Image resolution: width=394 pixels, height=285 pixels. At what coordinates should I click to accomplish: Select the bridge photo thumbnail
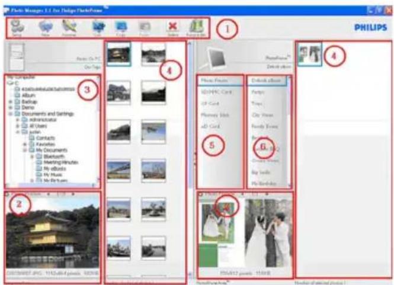[x=118, y=170]
